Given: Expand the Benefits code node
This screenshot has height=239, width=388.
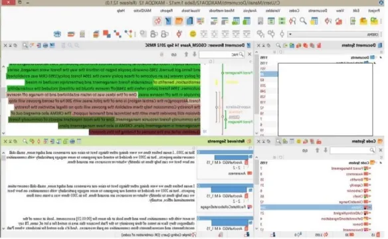Looking at the screenshot, I should point(370,179).
